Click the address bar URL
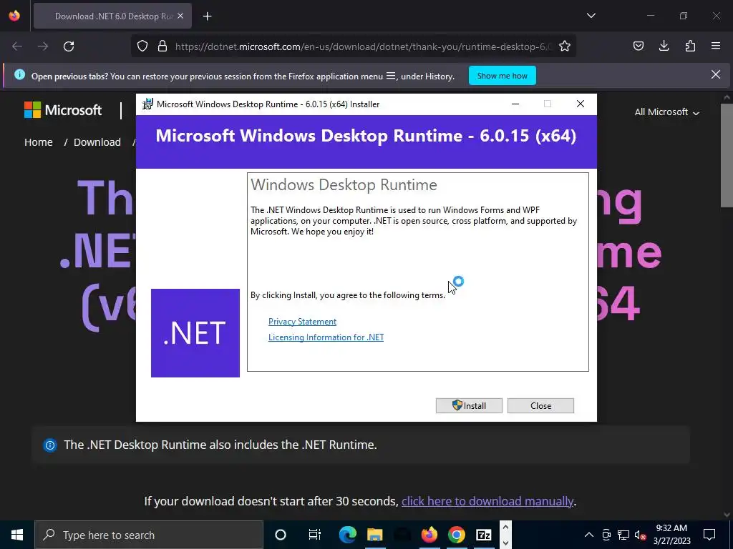Image resolution: width=733 pixels, height=549 pixels. (363, 46)
